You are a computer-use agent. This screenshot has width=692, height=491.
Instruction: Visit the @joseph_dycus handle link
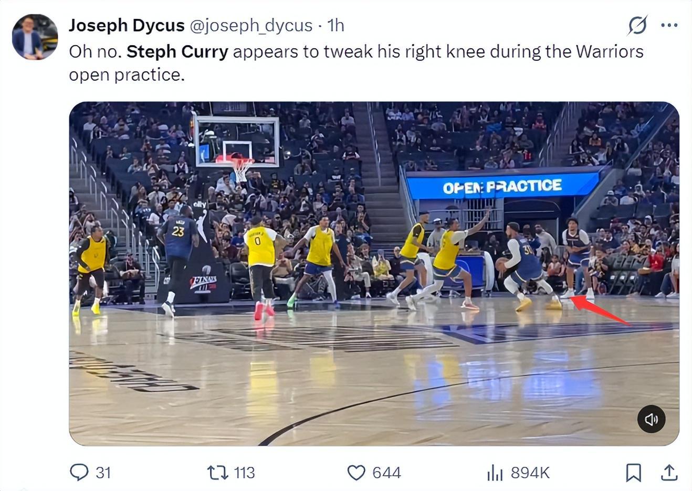click(x=250, y=25)
